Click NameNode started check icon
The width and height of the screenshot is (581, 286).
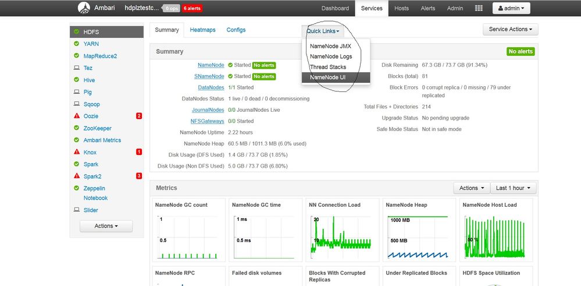[230, 65]
